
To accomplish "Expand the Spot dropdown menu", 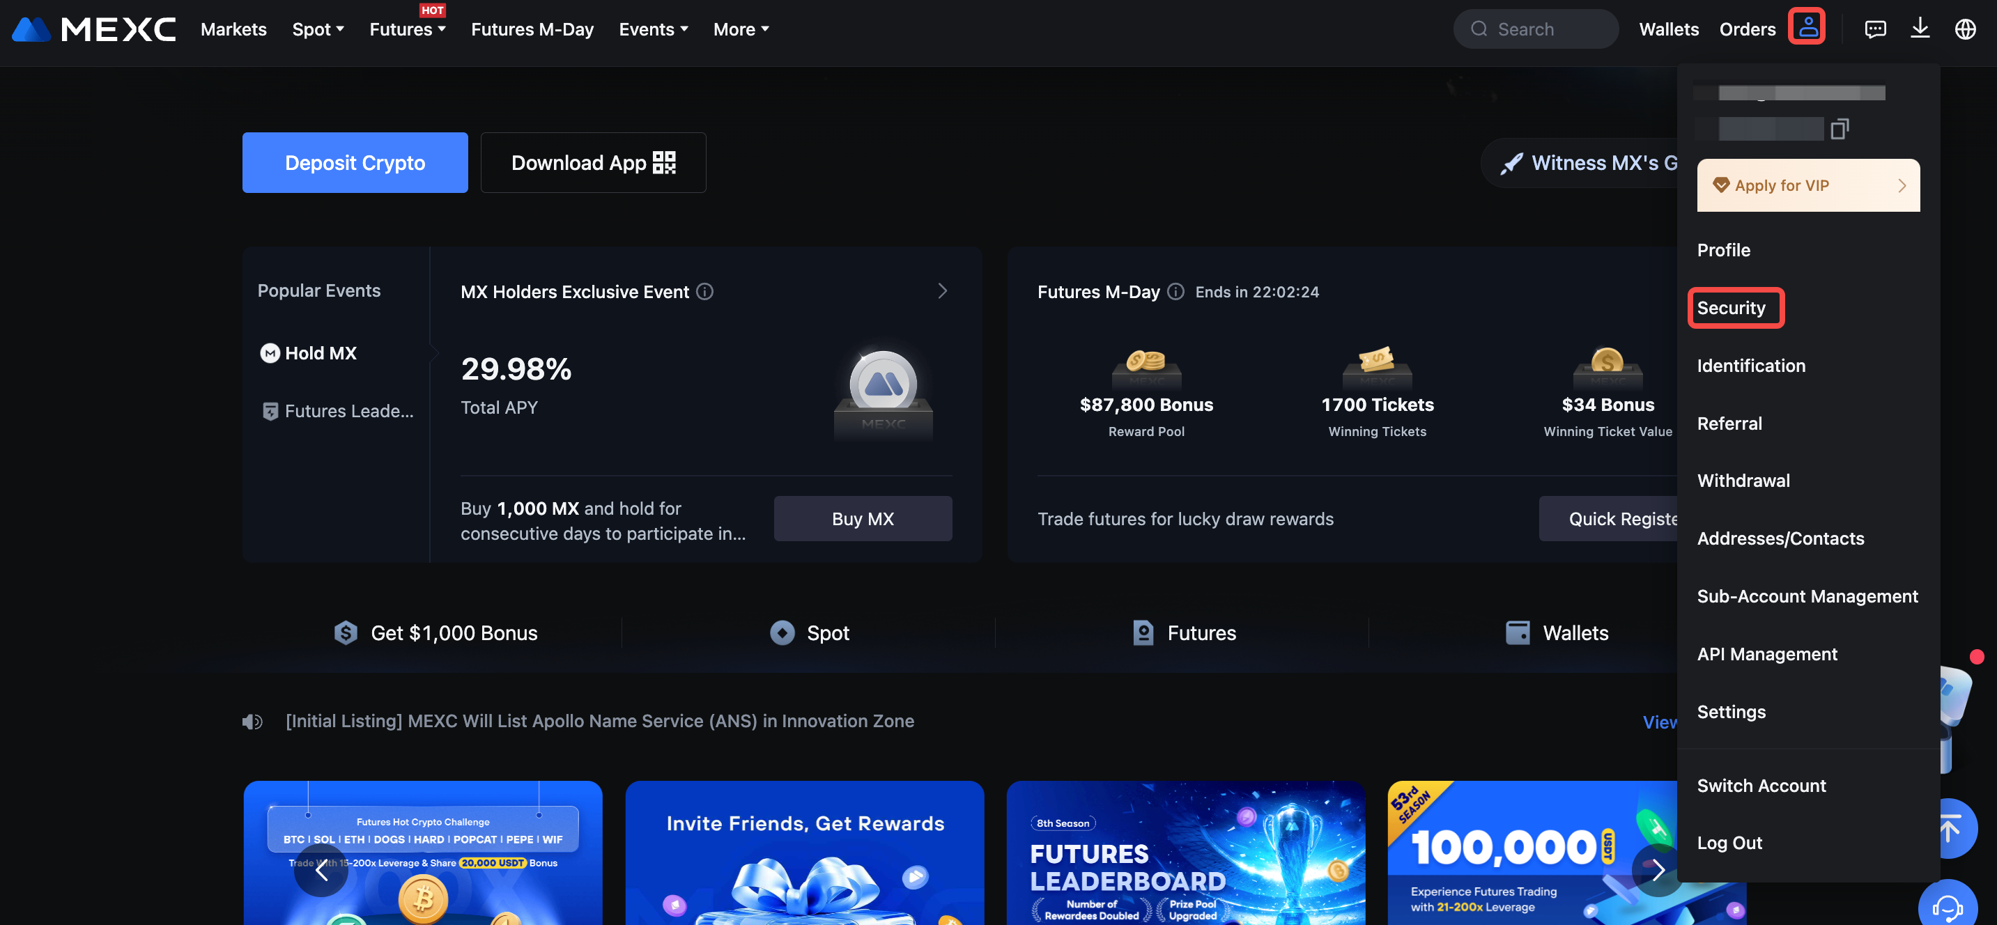I will pyautogui.click(x=318, y=29).
